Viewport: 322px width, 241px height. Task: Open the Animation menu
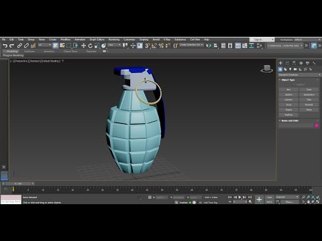point(80,39)
